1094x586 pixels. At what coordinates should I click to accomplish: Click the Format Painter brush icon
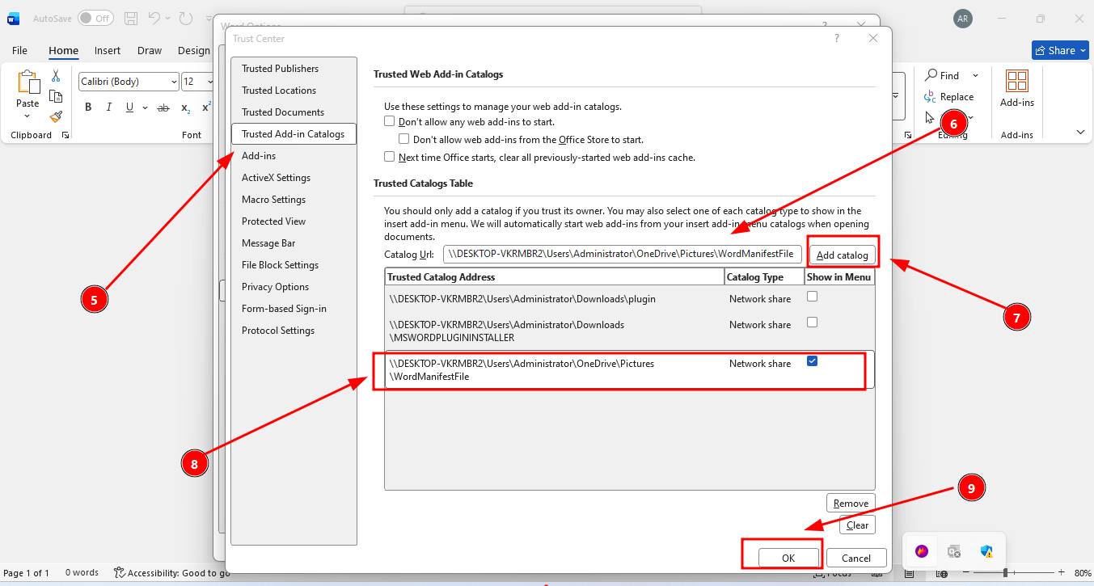point(56,117)
